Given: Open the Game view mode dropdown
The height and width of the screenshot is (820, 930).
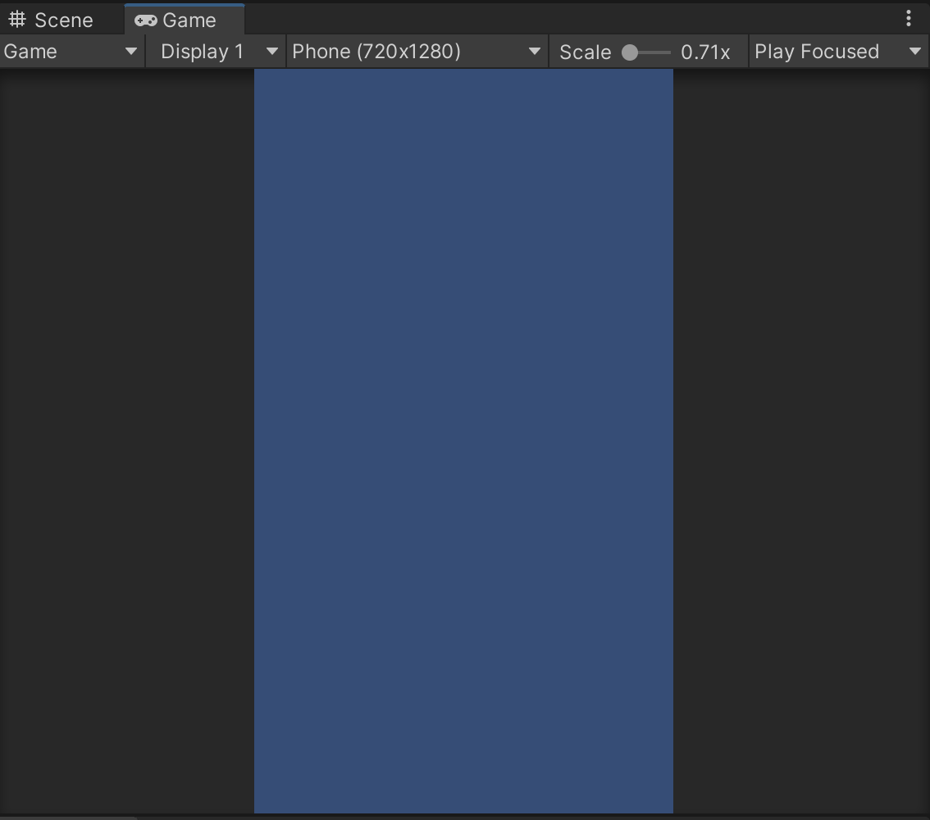Looking at the screenshot, I should [71, 52].
